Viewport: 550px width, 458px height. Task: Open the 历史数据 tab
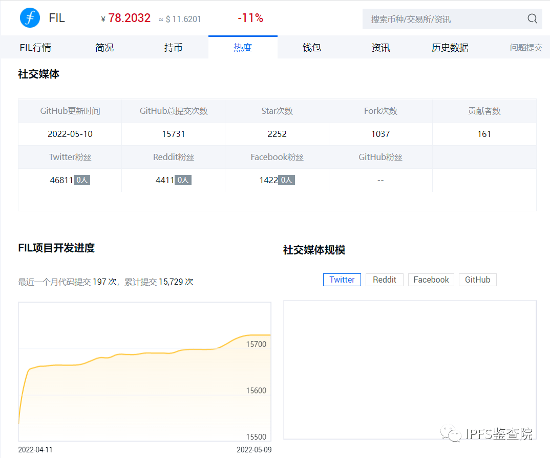point(450,47)
